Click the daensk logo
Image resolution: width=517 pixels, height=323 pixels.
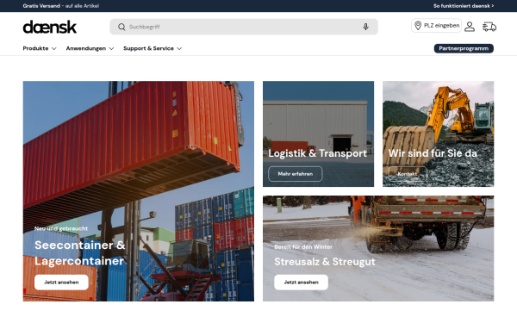49,27
